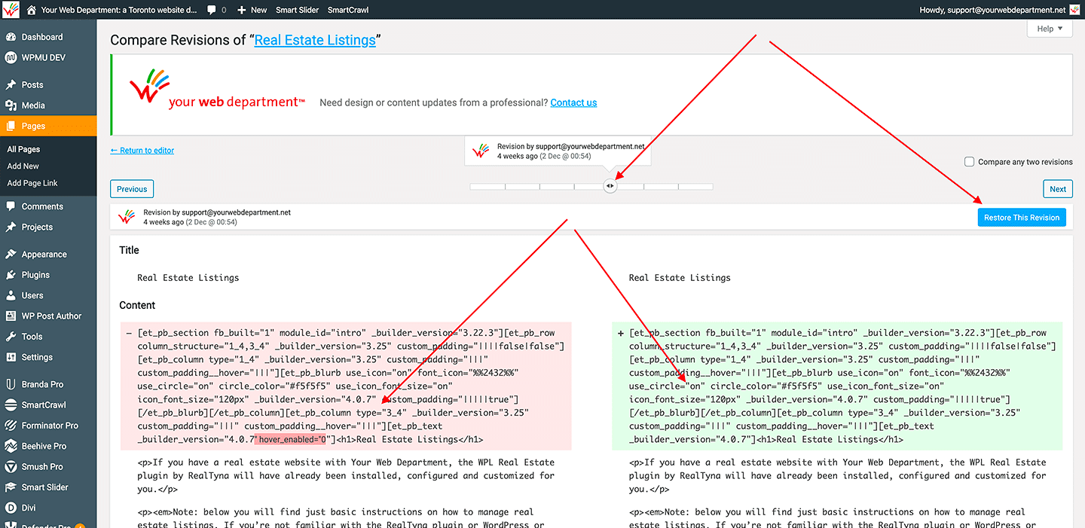1085x528 pixels.
Task: Click the comments bubble in admin bar
Action: [211, 10]
